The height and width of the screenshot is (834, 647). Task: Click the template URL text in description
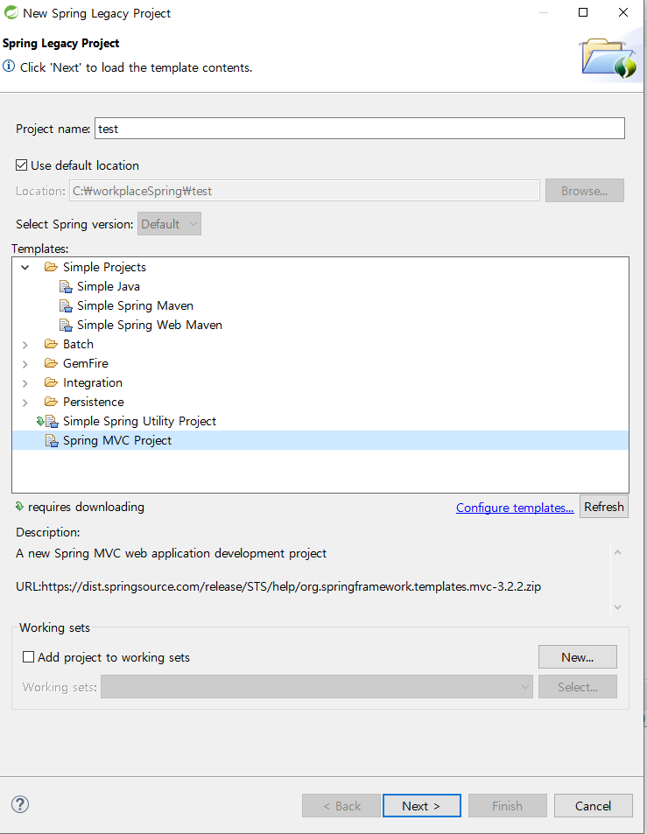(278, 586)
